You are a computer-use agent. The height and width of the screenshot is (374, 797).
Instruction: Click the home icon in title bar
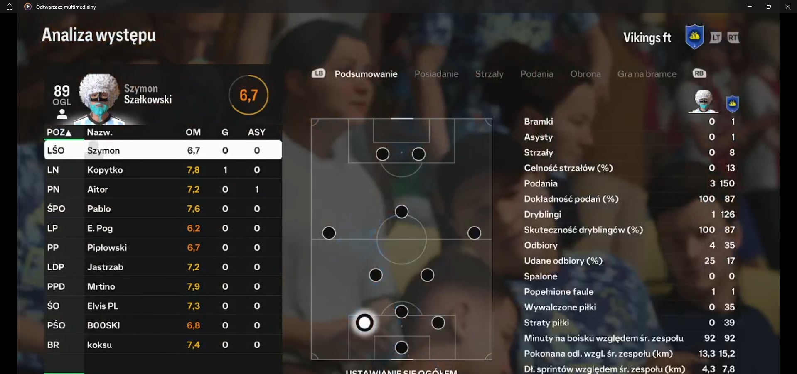coord(9,7)
